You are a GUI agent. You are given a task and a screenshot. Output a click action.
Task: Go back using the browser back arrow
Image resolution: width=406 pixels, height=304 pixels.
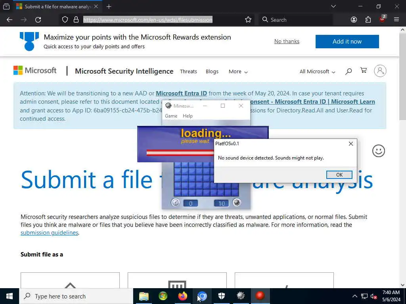tap(10, 20)
